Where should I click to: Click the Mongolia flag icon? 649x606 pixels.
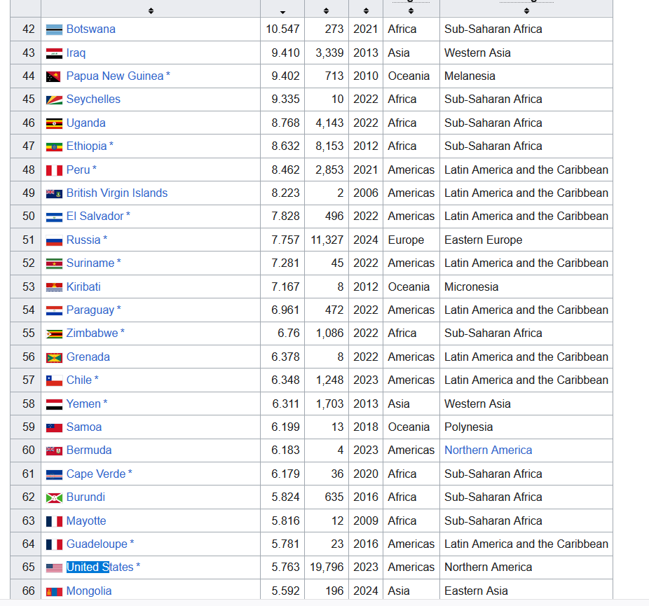[x=54, y=591]
